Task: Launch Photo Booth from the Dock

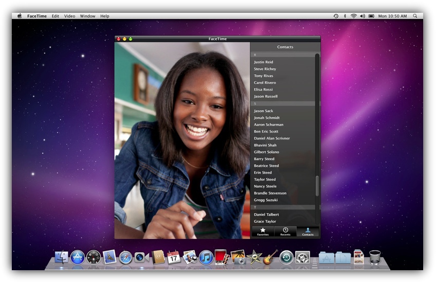Action: click(222, 257)
